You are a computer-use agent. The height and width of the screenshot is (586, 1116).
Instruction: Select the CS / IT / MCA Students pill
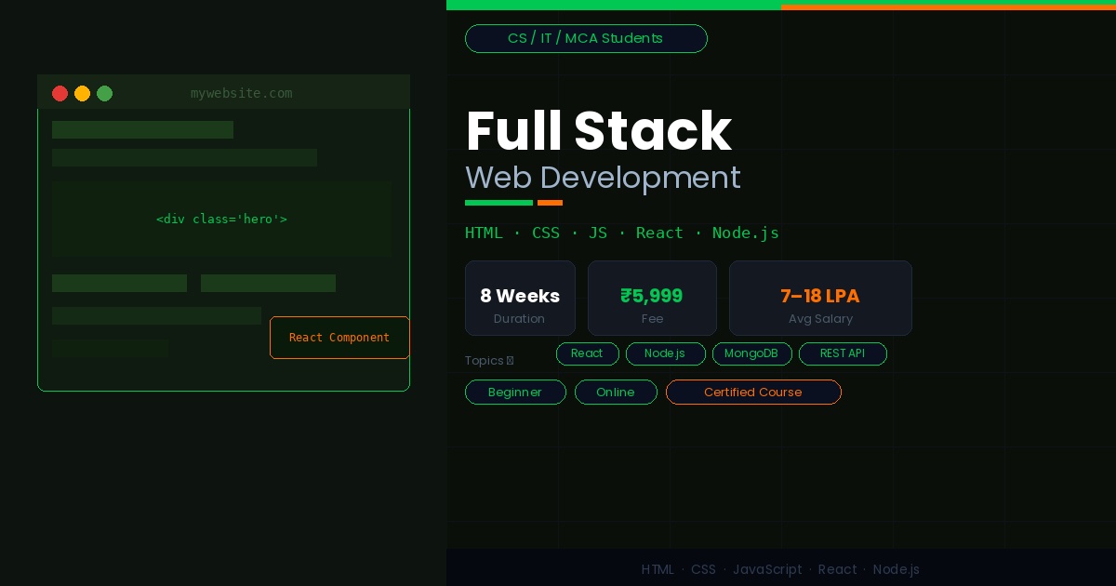(586, 38)
